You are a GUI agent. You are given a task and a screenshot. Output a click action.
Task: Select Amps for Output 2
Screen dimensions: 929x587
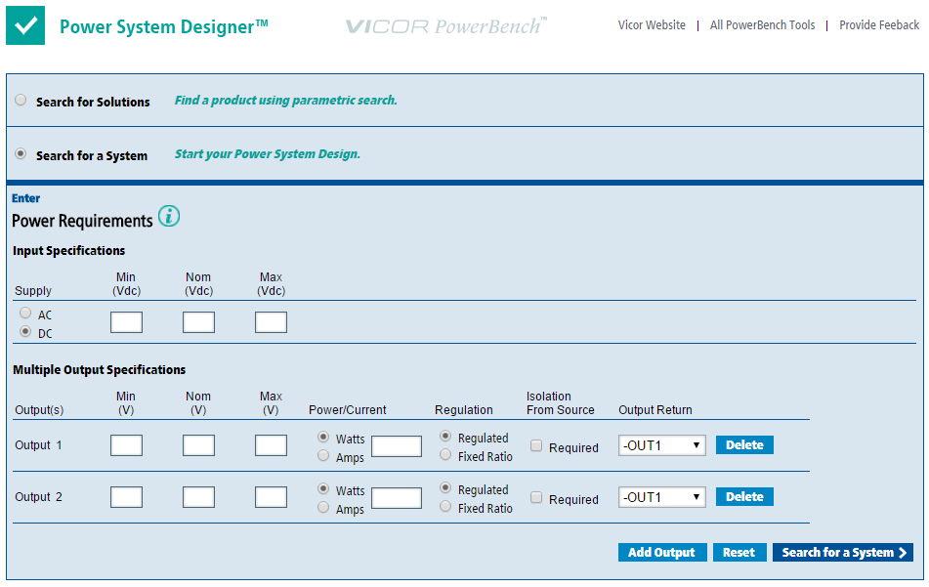[x=323, y=507]
